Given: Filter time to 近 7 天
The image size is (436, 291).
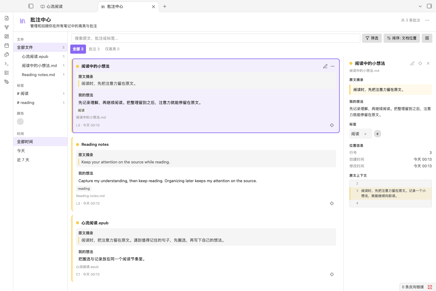Looking at the screenshot, I should click(41, 160).
